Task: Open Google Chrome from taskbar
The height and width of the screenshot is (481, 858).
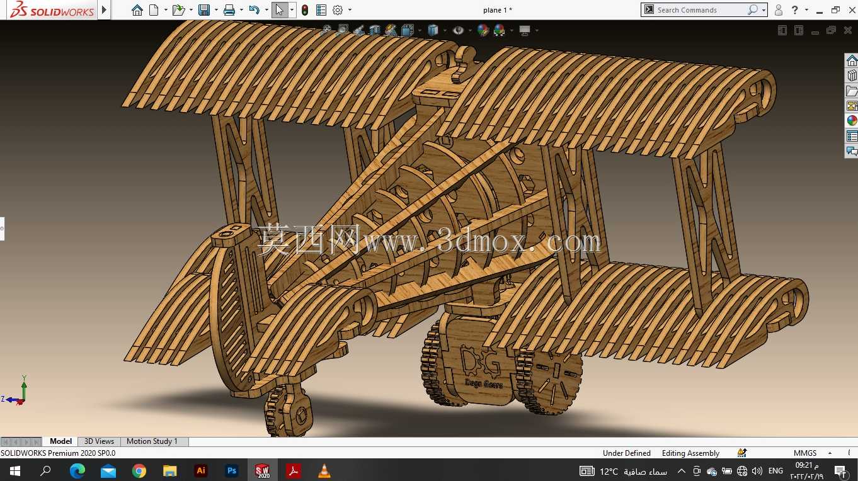Action: (x=139, y=470)
